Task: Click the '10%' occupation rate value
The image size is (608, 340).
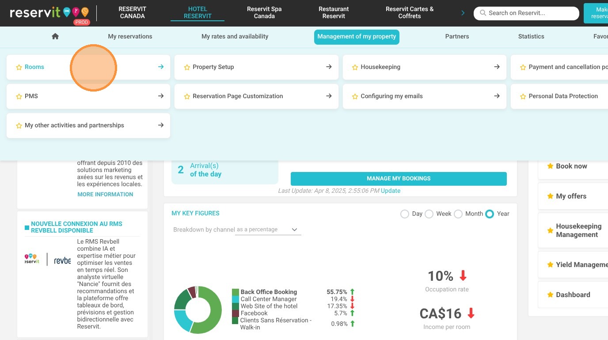Action: point(441,276)
